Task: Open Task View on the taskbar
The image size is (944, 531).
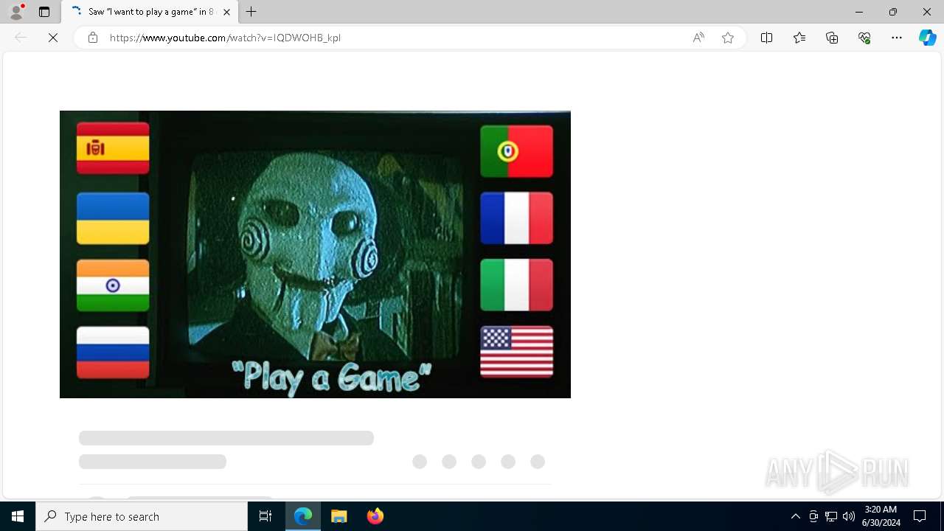Action: pyautogui.click(x=265, y=516)
